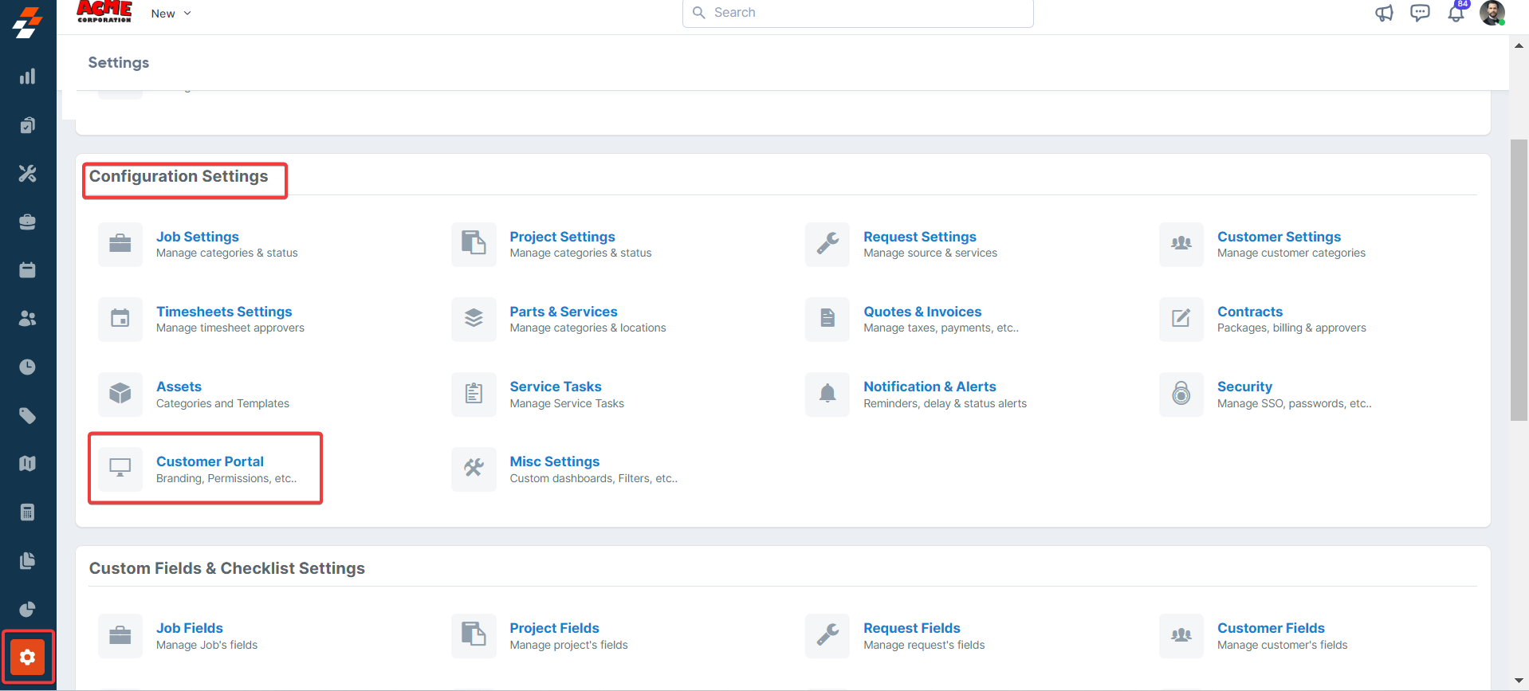Viewport: 1529px width, 691px height.
Task: Go to Security settings
Action: coord(1244,387)
